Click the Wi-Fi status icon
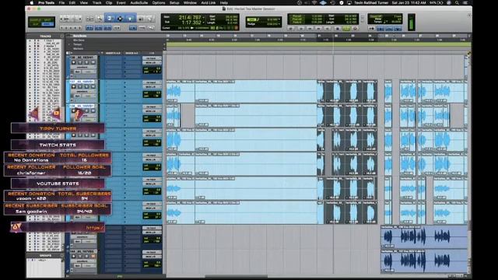498x280 pixels. click(x=314, y=2)
